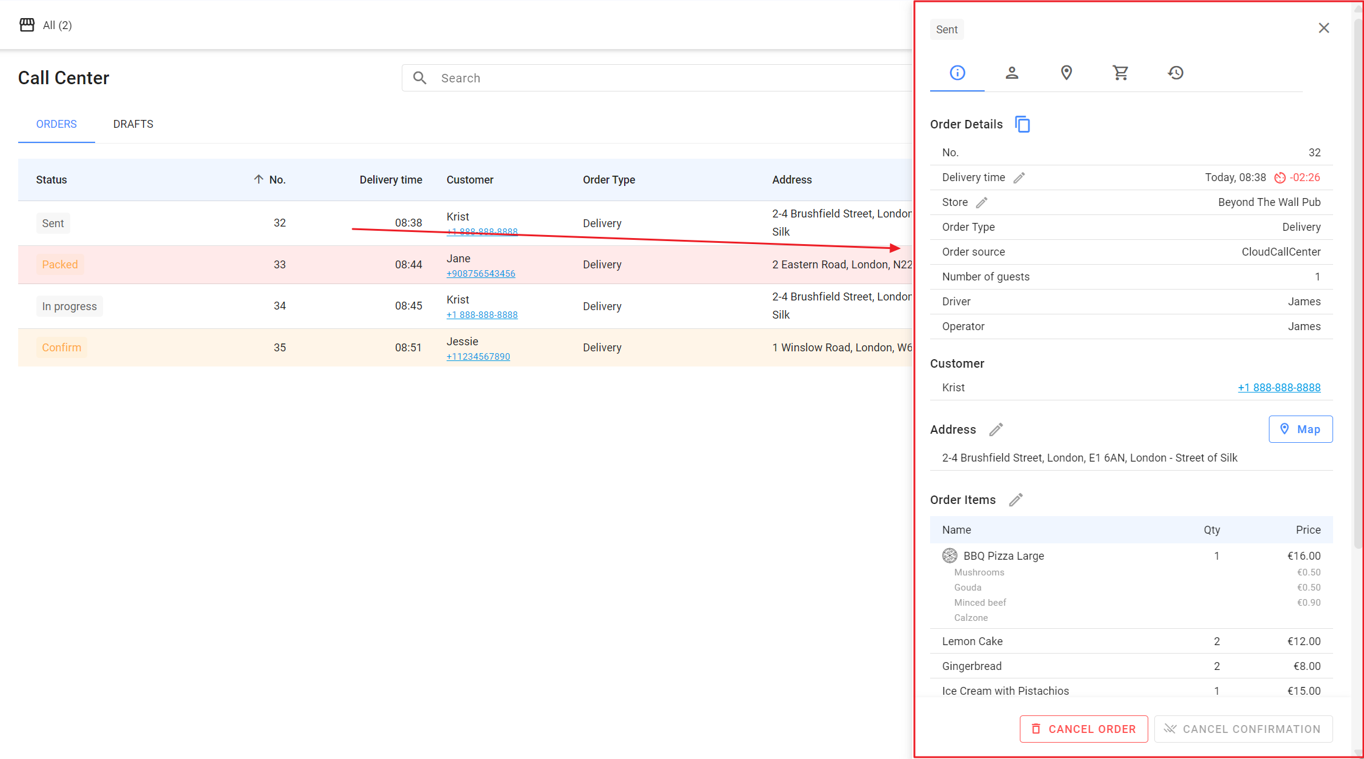
Task: Click order number 35 in the table
Action: [279, 348]
